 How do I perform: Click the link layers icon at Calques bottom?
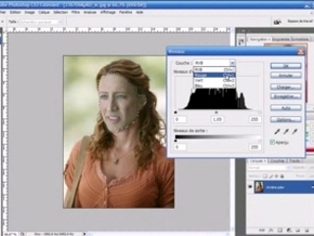(x=262, y=230)
